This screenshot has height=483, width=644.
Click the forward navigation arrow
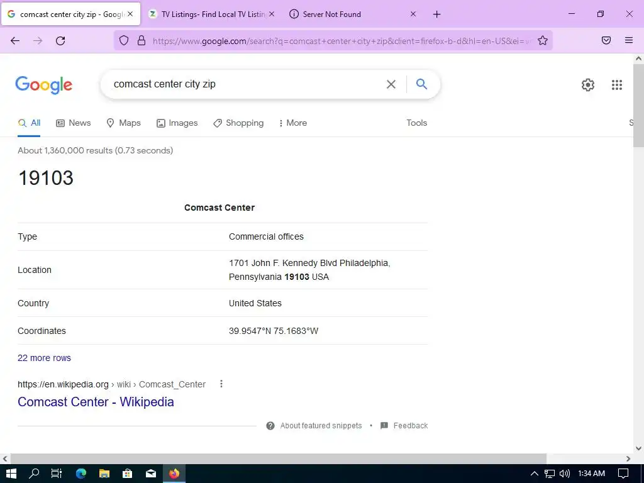[38, 41]
